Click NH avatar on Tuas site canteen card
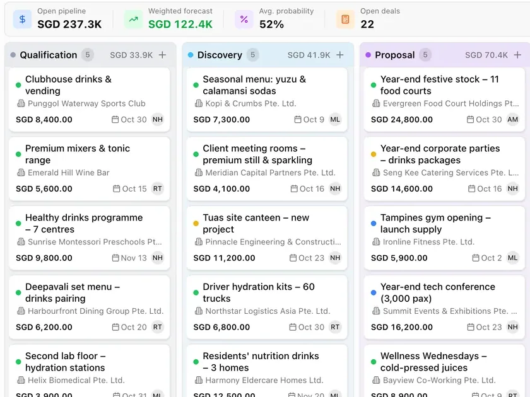 [335, 258]
